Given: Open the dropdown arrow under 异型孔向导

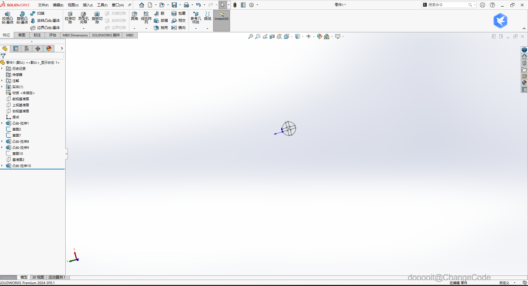Looking at the screenshot, I should point(84,28).
